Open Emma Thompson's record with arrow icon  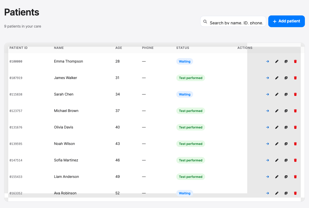click(x=268, y=62)
